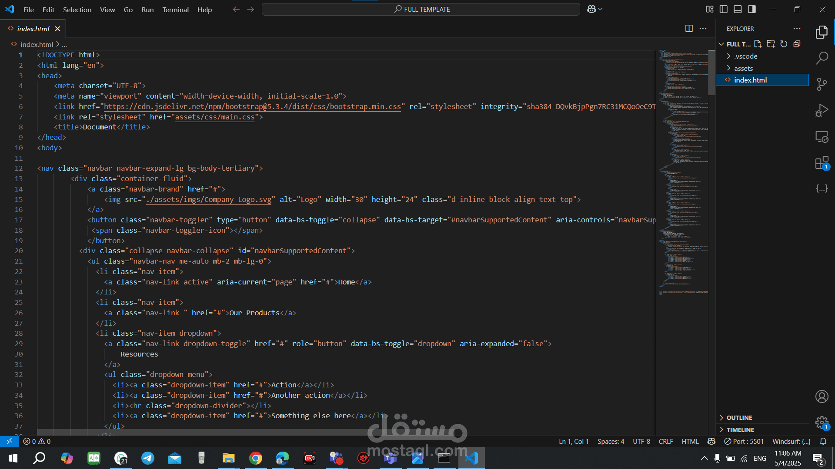Click Port : 5501 in status bar
This screenshot has width=835, height=469.
click(744, 442)
